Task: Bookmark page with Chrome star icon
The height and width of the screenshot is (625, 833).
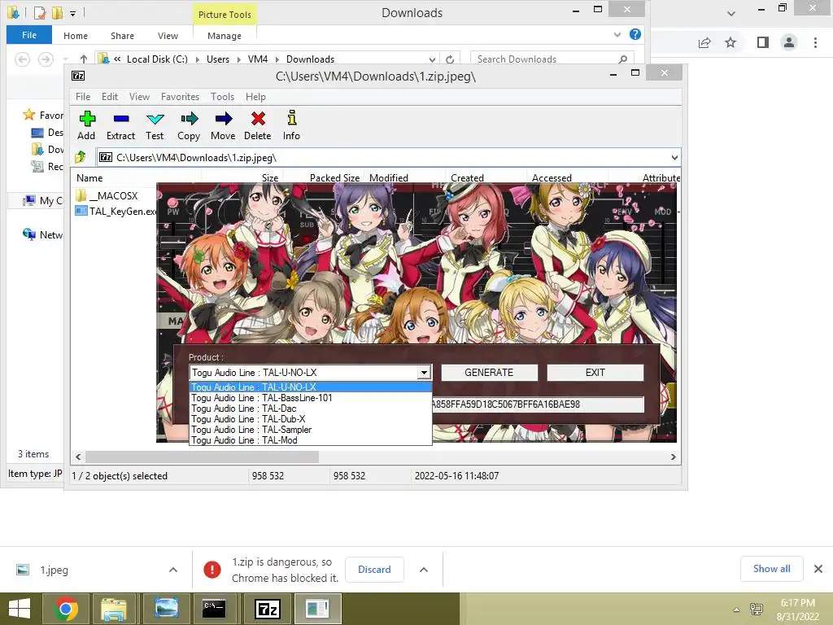Action: (x=731, y=42)
